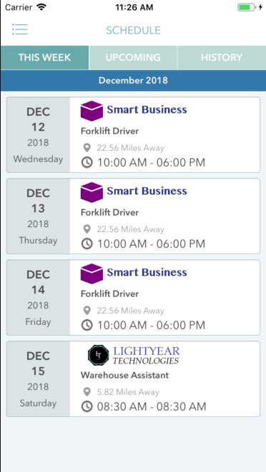
Task: Tap the Lightyear Technologies logo
Action: [x=134, y=355]
